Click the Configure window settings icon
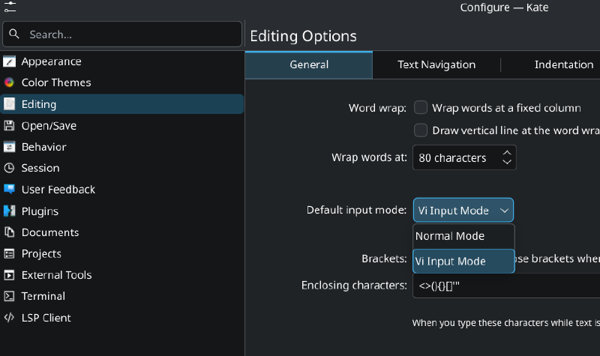The height and width of the screenshot is (356, 600). coord(10,7)
